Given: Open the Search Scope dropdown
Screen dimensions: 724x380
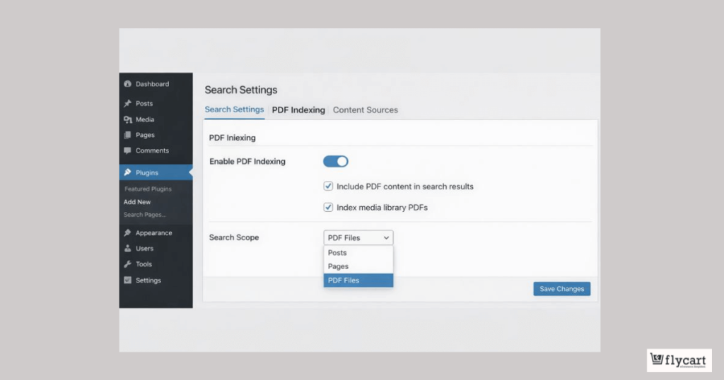Looking at the screenshot, I should tap(358, 237).
